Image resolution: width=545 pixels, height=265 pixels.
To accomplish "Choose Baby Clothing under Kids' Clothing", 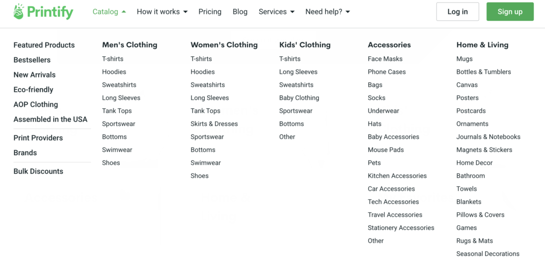I will point(299,98).
